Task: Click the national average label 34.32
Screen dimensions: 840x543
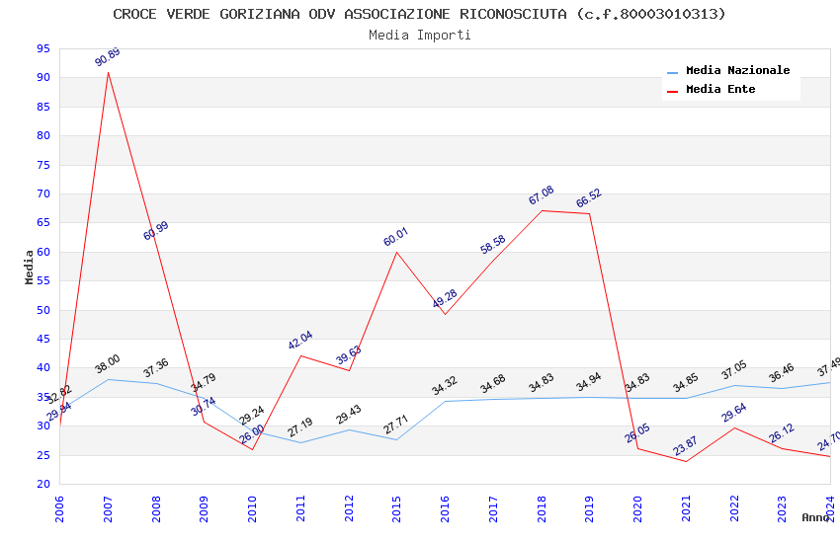Action: (445, 385)
